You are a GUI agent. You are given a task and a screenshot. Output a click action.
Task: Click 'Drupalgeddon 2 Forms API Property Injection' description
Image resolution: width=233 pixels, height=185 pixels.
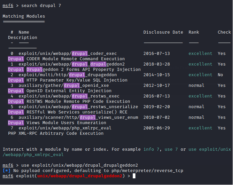84,70
